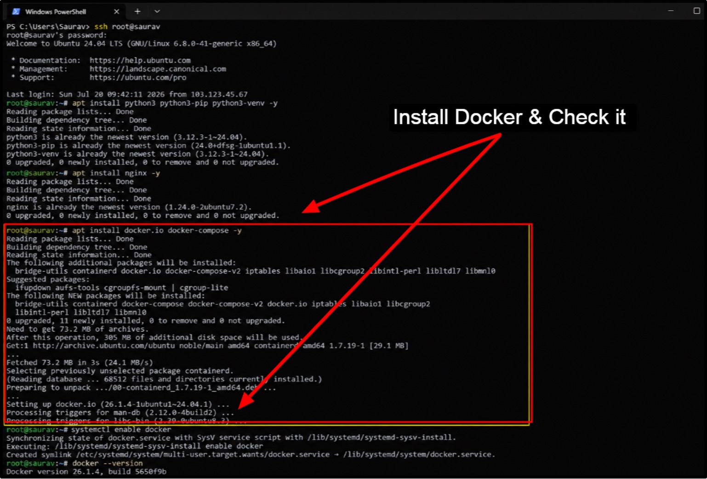Image resolution: width=707 pixels, height=479 pixels.
Task: Click the PowerShell icon on the tab
Action: [16, 11]
